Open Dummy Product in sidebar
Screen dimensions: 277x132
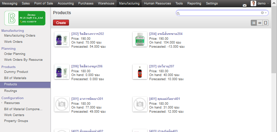16,72
